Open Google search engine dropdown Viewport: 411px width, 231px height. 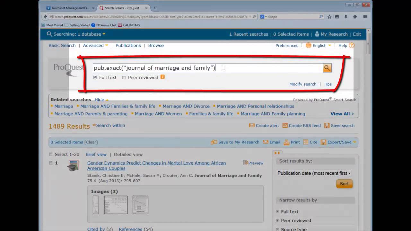[263, 17]
